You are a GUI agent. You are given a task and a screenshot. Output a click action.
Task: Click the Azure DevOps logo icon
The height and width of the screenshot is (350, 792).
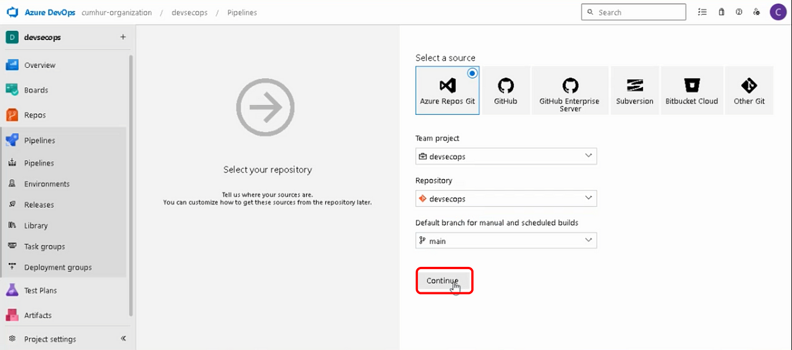[x=12, y=12]
